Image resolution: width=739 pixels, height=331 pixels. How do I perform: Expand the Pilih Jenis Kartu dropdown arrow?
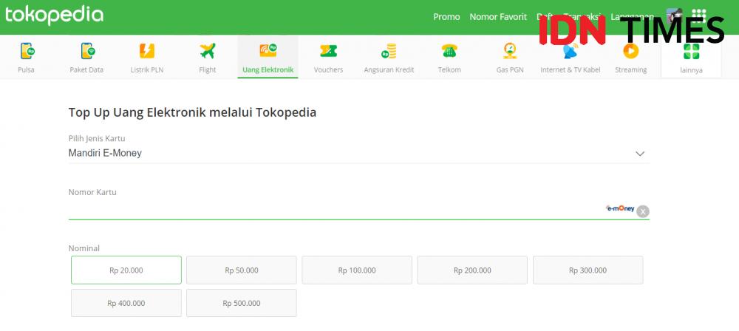coord(639,154)
